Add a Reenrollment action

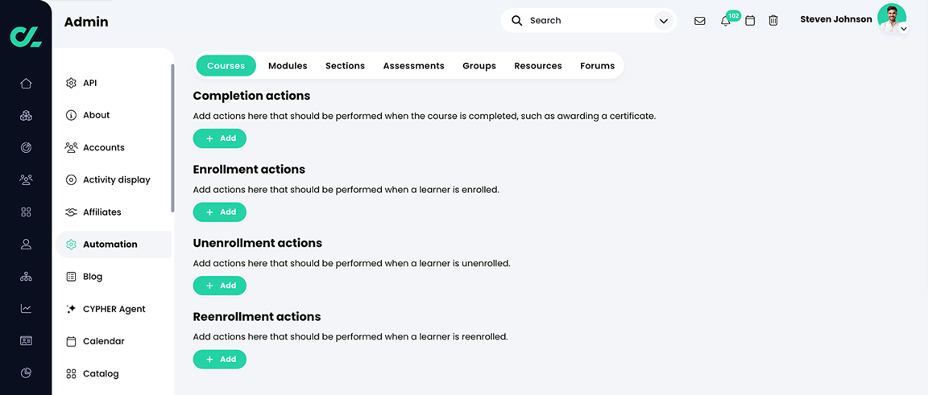220,359
